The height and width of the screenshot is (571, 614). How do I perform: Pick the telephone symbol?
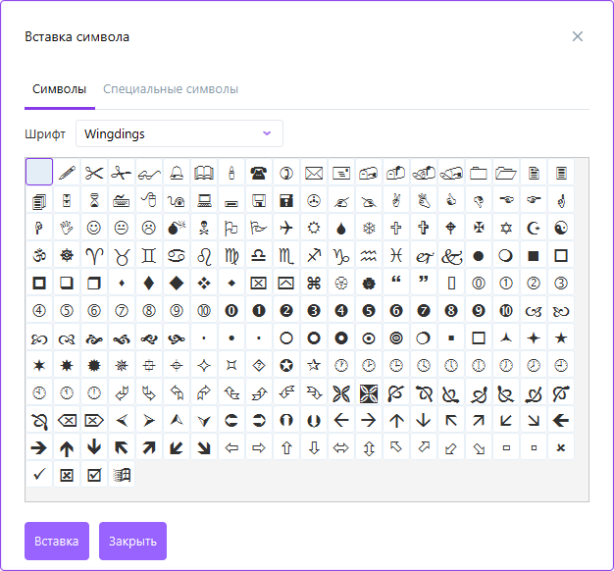tap(258, 173)
